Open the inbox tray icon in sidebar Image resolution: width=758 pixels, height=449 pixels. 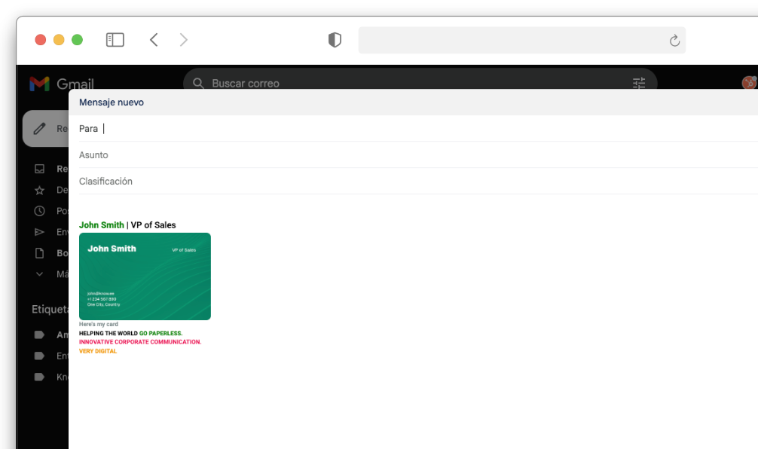(40, 169)
